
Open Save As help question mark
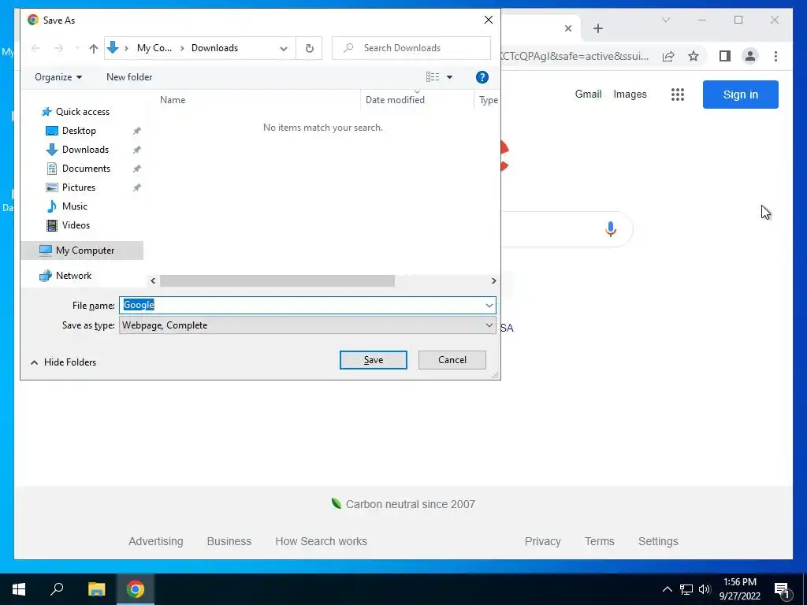point(482,77)
